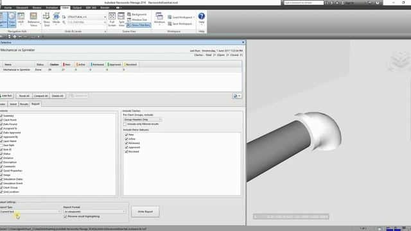The height and width of the screenshot is (231, 411).
Task: Toggle Show Title Bars
Action: click(139, 25)
